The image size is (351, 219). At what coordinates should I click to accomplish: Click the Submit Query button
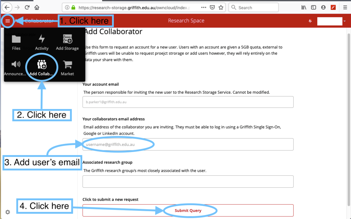188,210
